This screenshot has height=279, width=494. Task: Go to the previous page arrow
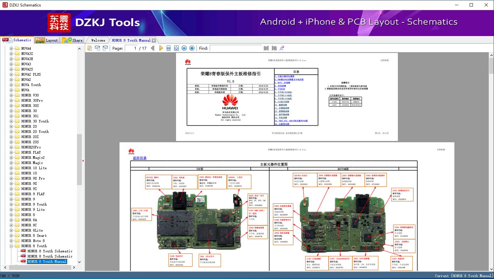coord(153,48)
